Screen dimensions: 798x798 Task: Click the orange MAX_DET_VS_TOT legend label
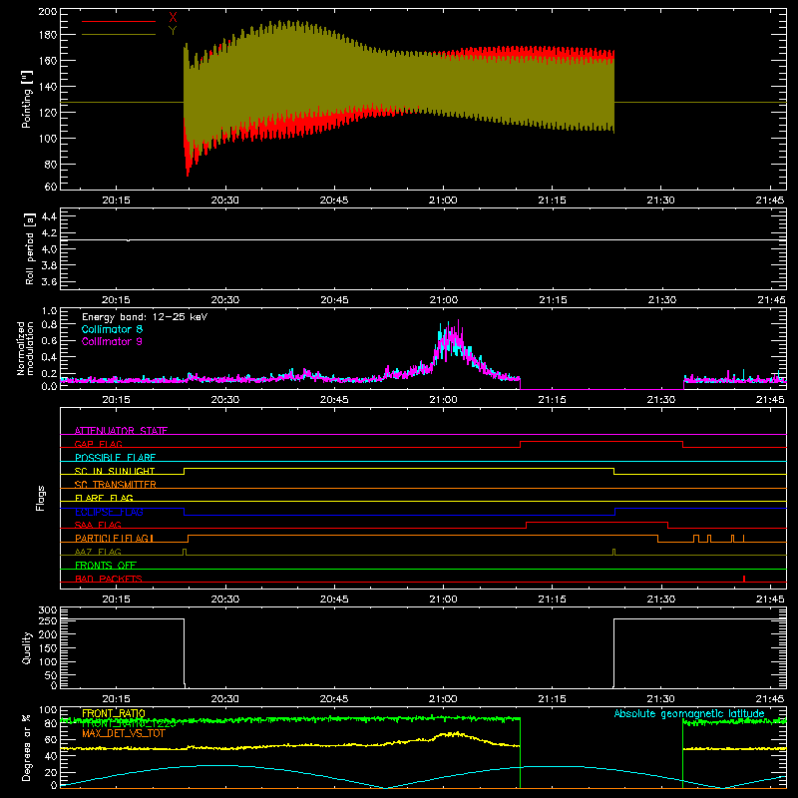[123, 733]
